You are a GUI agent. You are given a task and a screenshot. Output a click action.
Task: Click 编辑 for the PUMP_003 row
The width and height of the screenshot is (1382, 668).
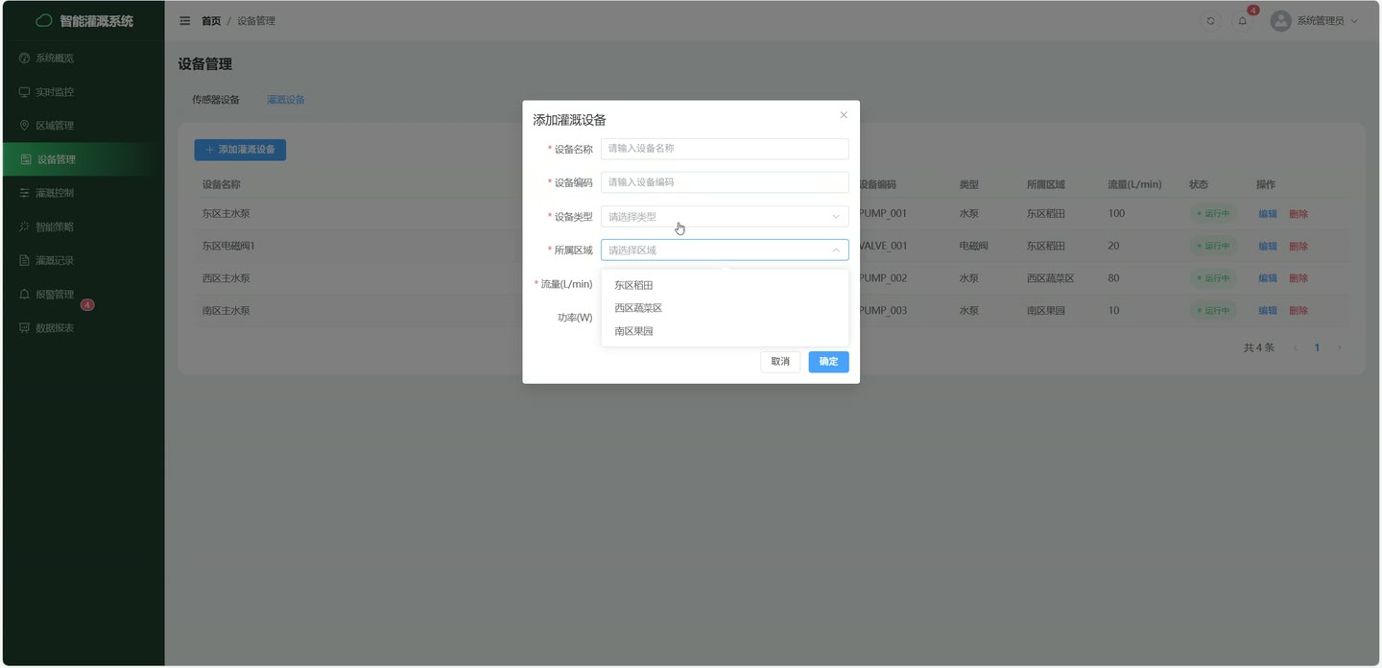(x=1268, y=311)
